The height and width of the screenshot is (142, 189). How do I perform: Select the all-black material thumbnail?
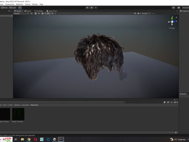click(x=5, y=114)
